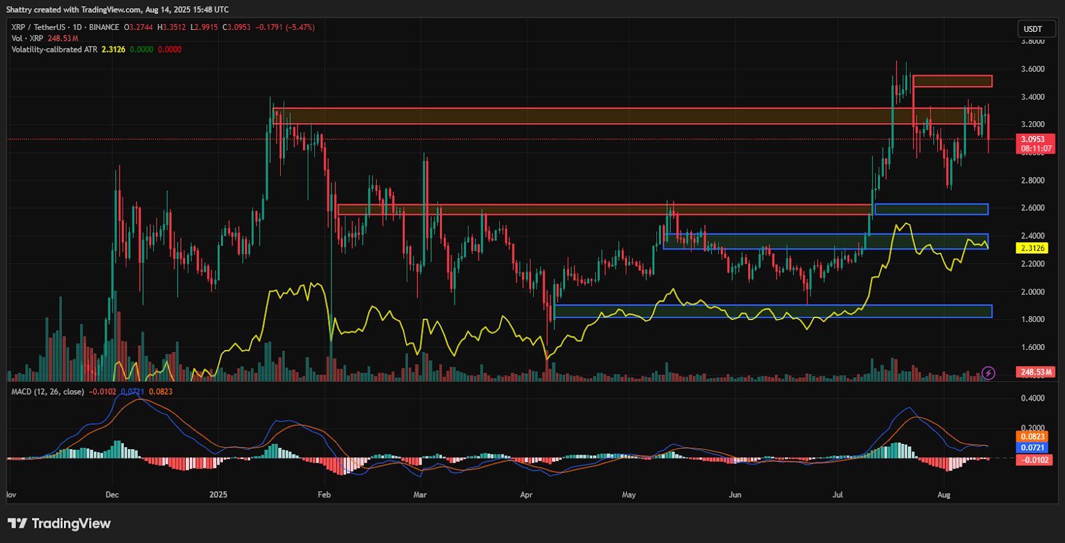Select the small red resistance box near 3.5
Screen dimensions: 1065x543
[953, 81]
